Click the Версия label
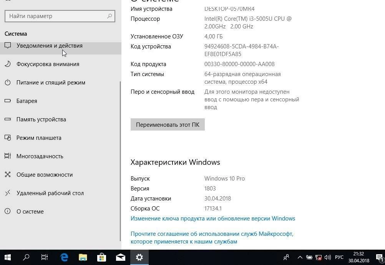This screenshot has width=385, height=265. click(140, 189)
